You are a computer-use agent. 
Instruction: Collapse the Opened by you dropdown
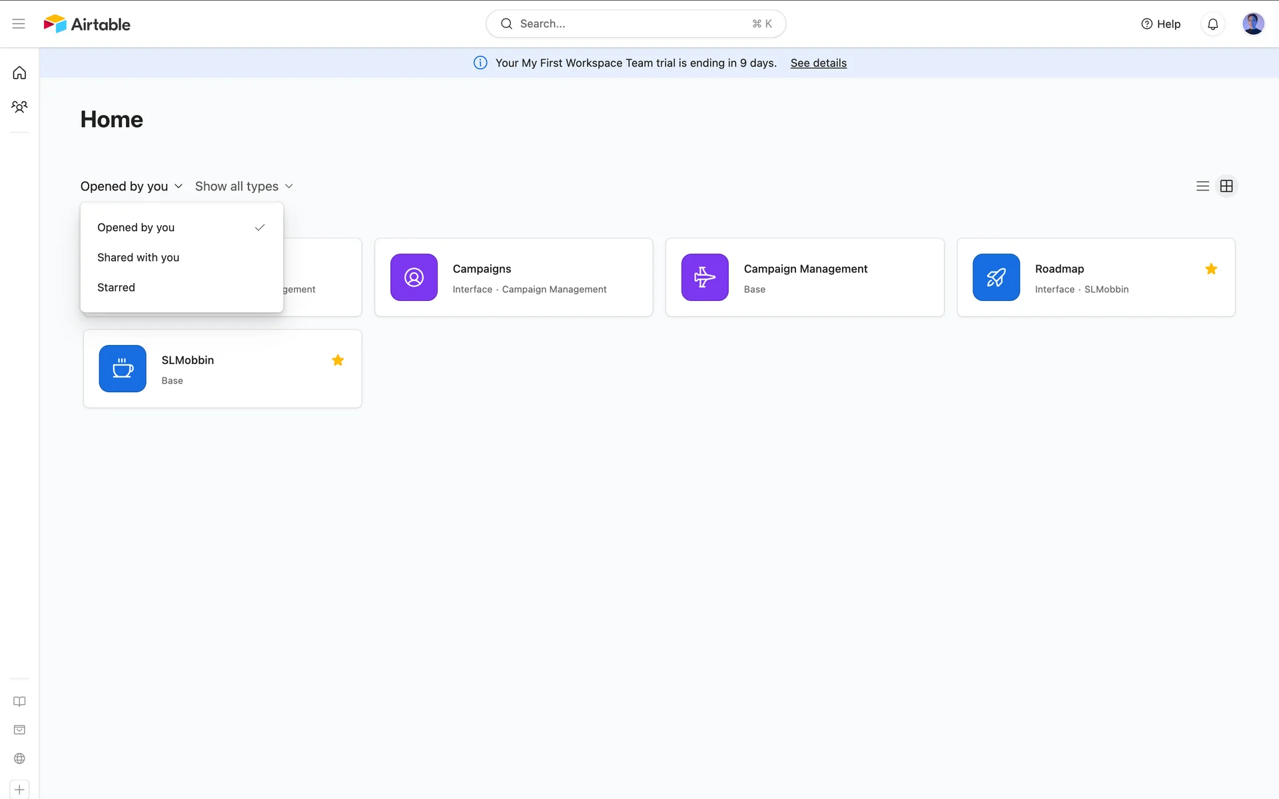[131, 186]
